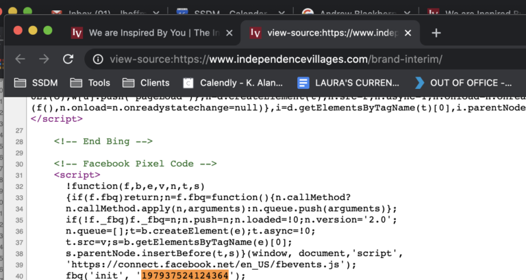Image resolution: width=526 pixels, height=280 pixels.
Task: Switch to 'We are Inspired By You' tab
Action: point(153,33)
